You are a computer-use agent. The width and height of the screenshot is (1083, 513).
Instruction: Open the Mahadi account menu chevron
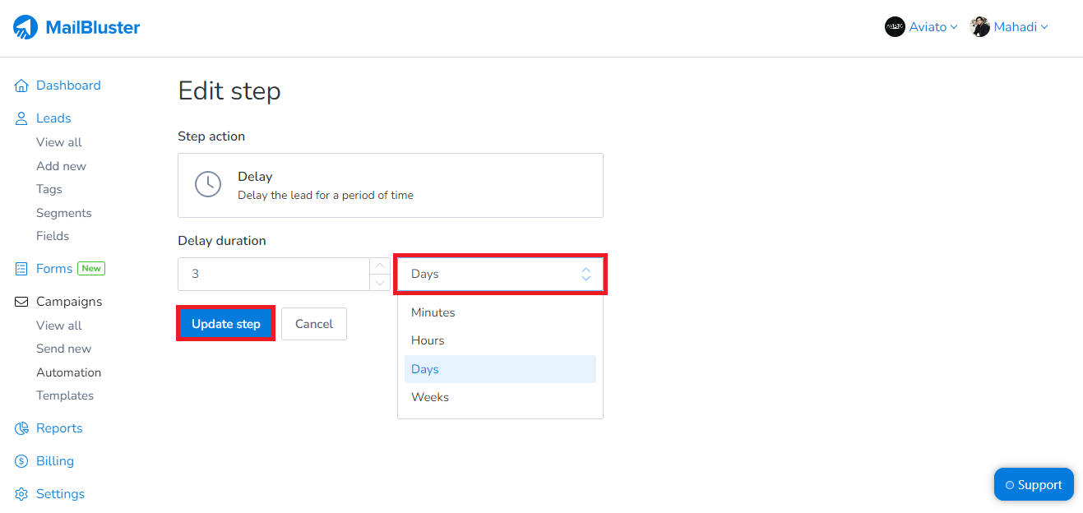click(x=1044, y=26)
